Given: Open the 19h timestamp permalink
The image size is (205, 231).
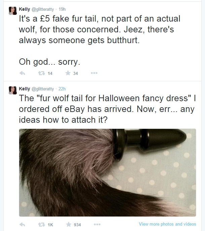Looking at the screenshot, I should 62,9.
